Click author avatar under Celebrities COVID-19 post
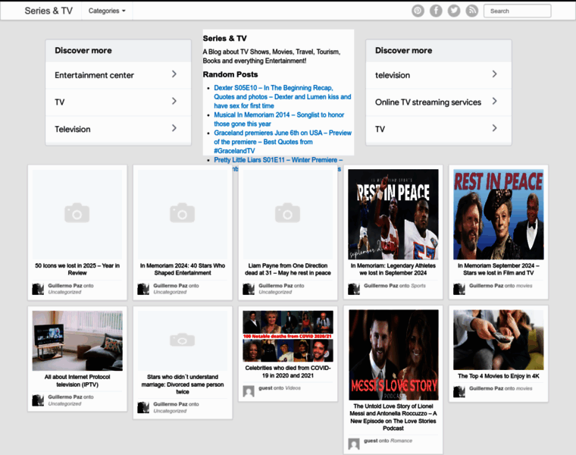The width and height of the screenshot is (576, 455). [x=249, y=391]
